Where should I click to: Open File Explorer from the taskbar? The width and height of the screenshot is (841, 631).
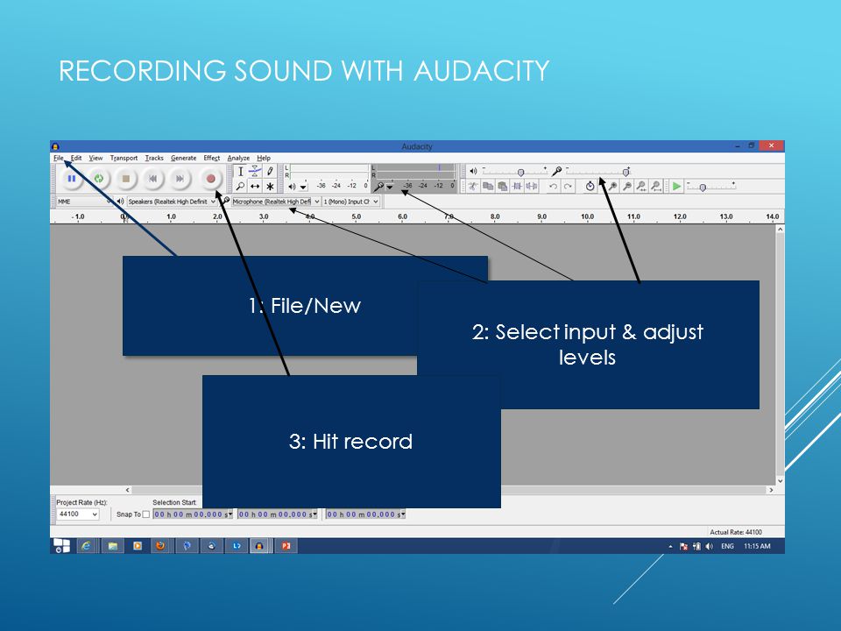(113, 546)
